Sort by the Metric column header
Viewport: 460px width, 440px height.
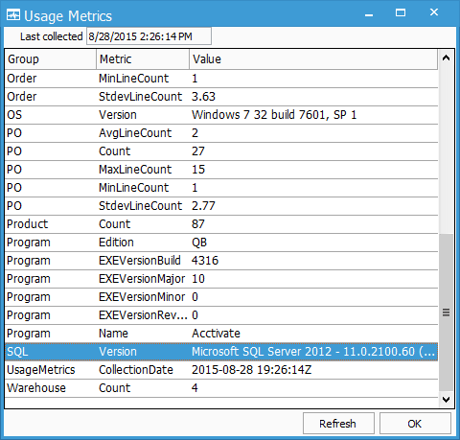pos(143,59)
